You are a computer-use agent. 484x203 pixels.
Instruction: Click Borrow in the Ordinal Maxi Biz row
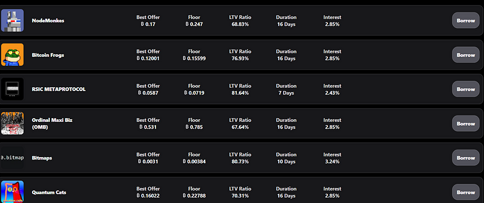click(x=466, y=124)
